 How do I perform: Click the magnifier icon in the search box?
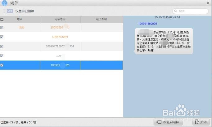[x=175, y=11]
